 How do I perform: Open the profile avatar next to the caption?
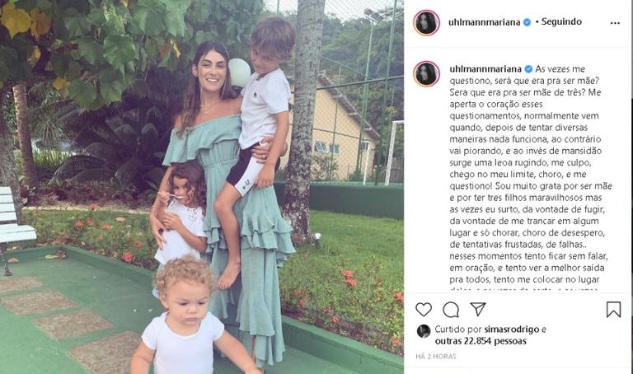[x=426, y=74]
